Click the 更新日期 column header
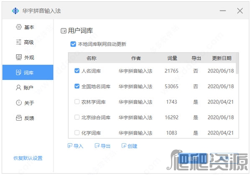 [x=222, y=58]
